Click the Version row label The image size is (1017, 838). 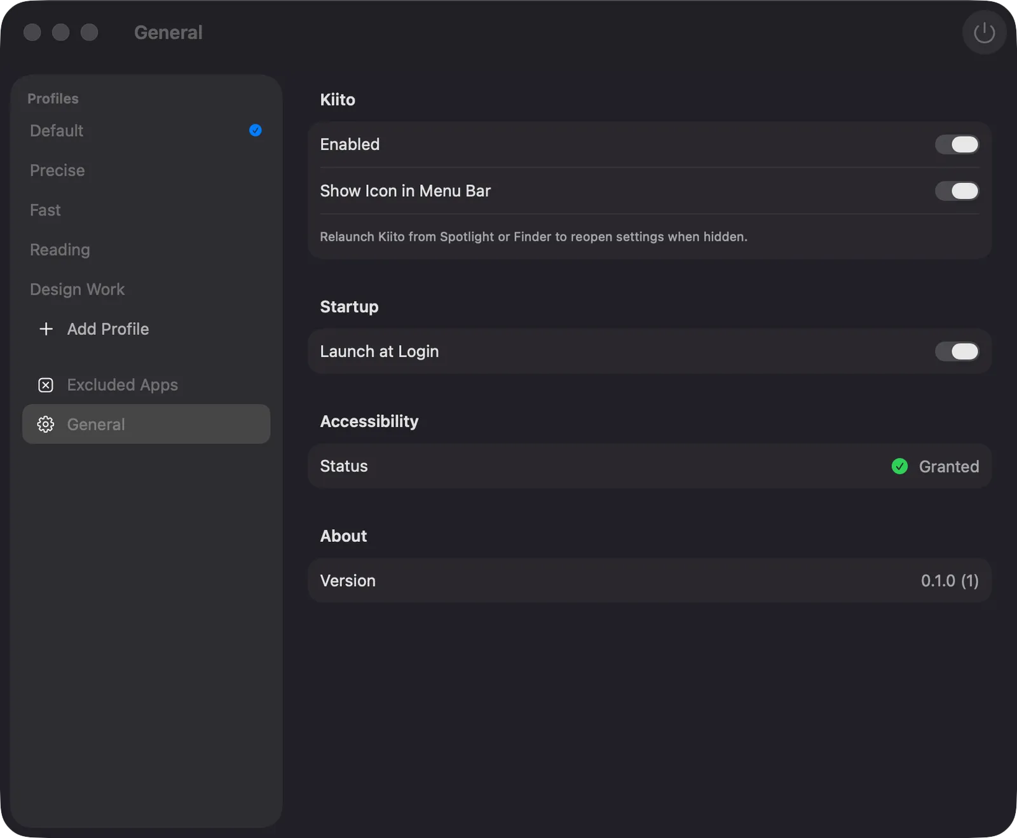click(348, 581)
